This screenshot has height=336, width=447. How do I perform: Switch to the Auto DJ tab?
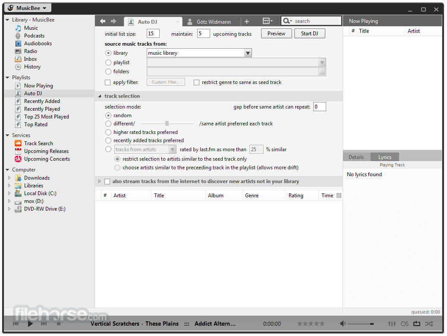tap(148, 22)
